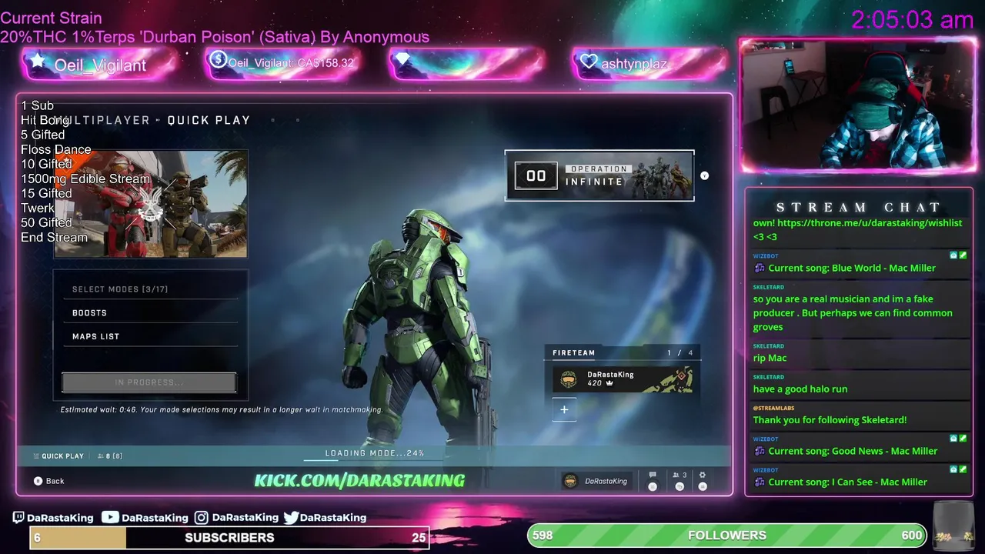
Task: Click the Twitch logo icon
Action: click(x=19, y=518)
